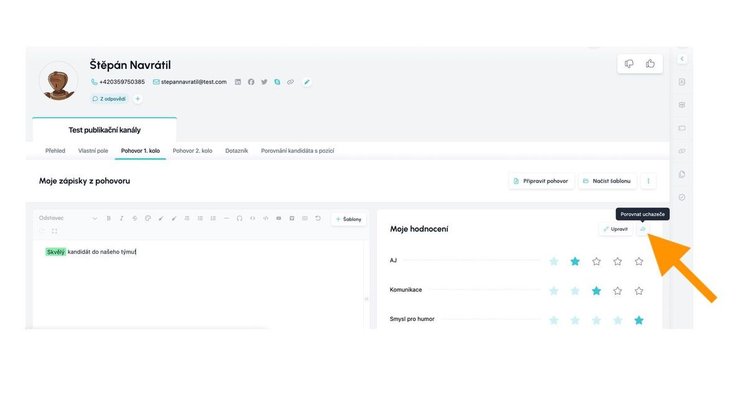Click the Načíst šablonu button

pos(607,181)
